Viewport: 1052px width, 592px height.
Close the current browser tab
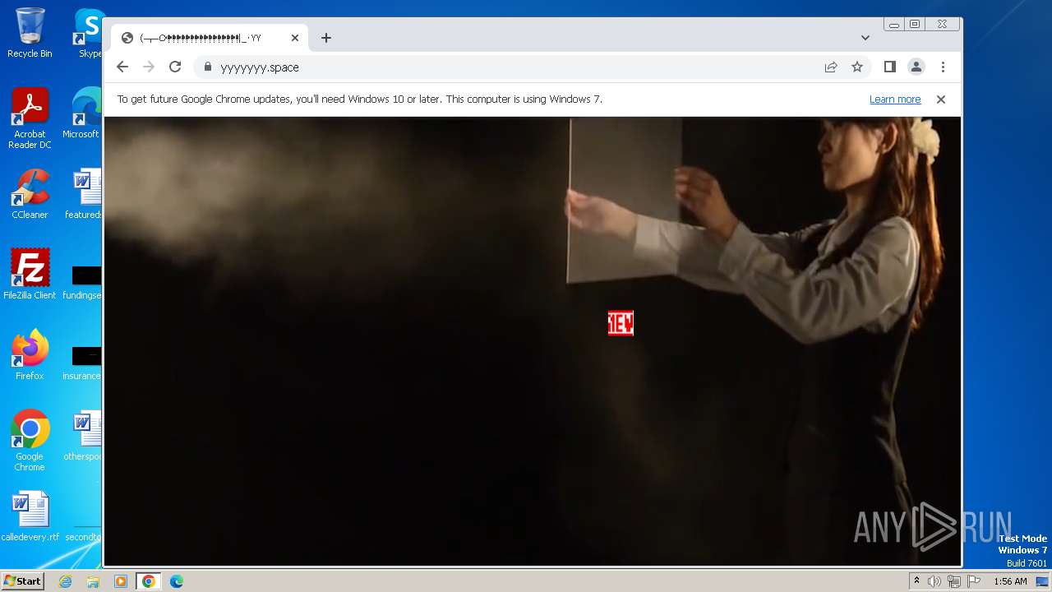[295, 38]
